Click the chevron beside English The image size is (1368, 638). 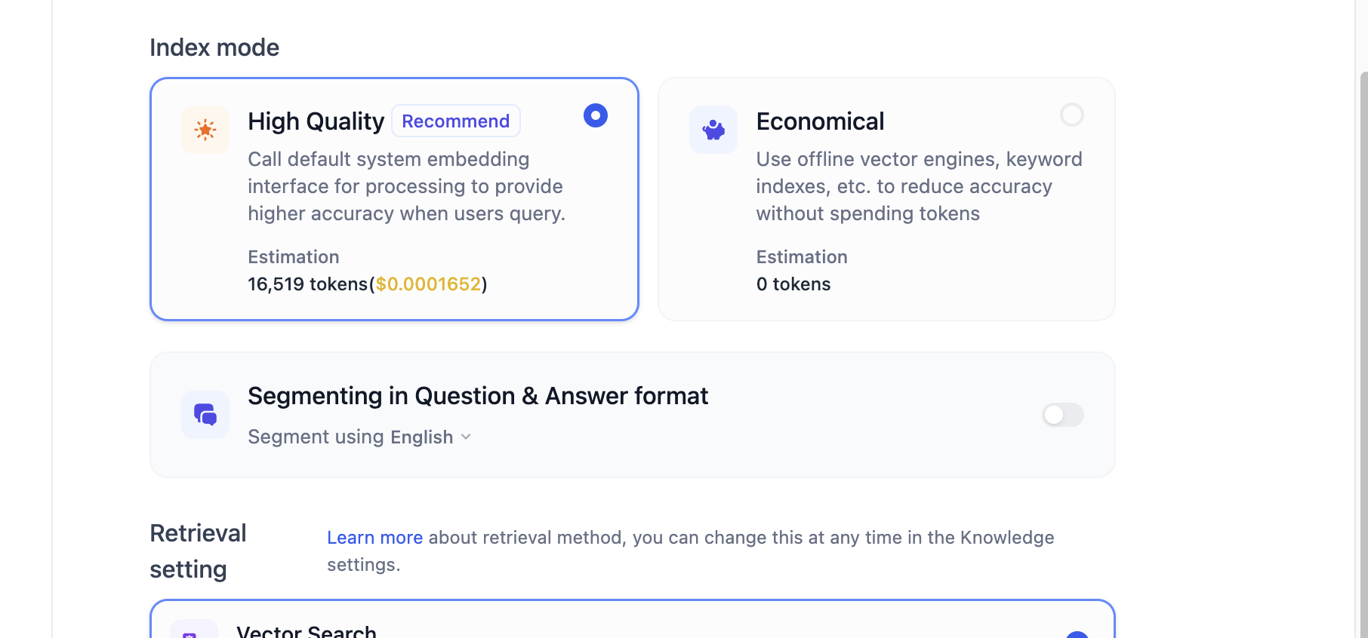(466, 437)
